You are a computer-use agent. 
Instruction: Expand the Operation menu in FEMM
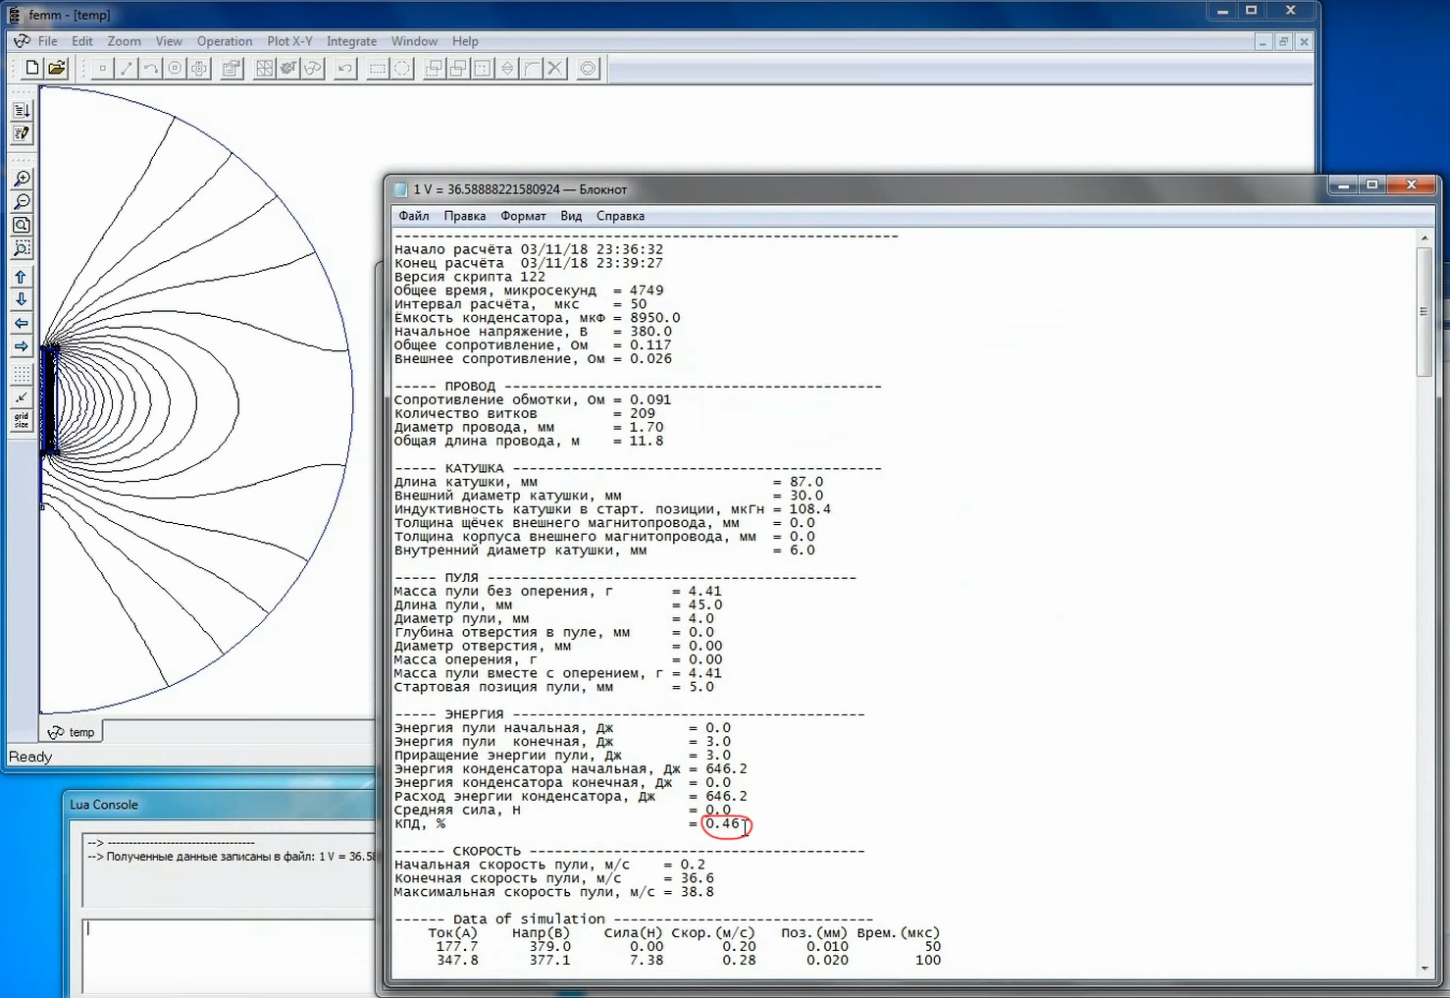(x=224, y=41)
